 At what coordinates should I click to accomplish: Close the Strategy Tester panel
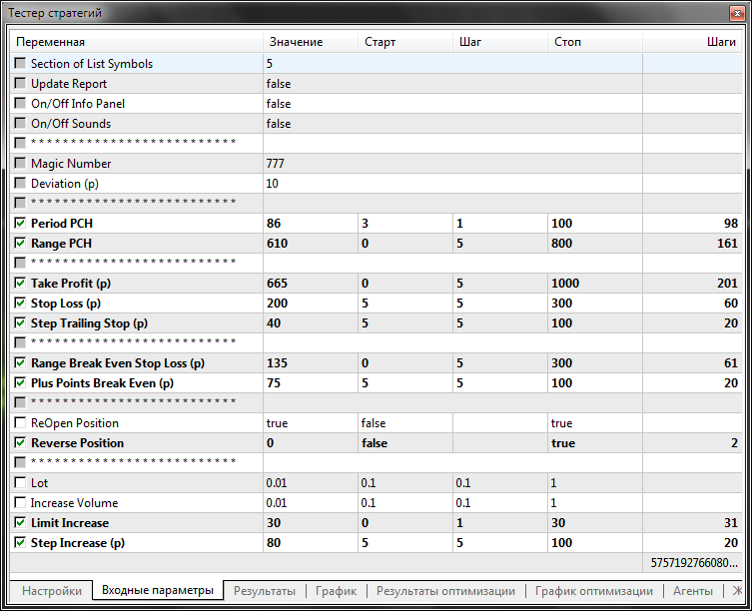click(x=737, y=13)
